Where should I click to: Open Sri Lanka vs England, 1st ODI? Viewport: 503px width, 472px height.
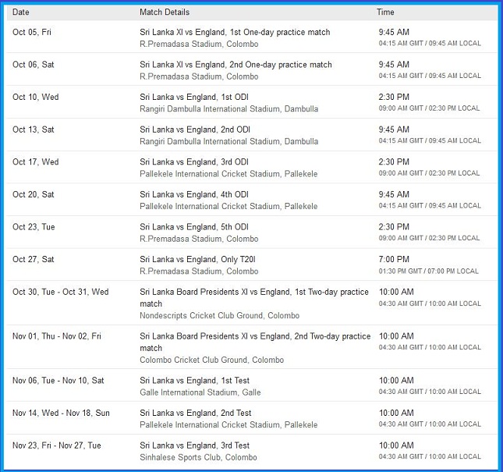(x=194, y=97)
